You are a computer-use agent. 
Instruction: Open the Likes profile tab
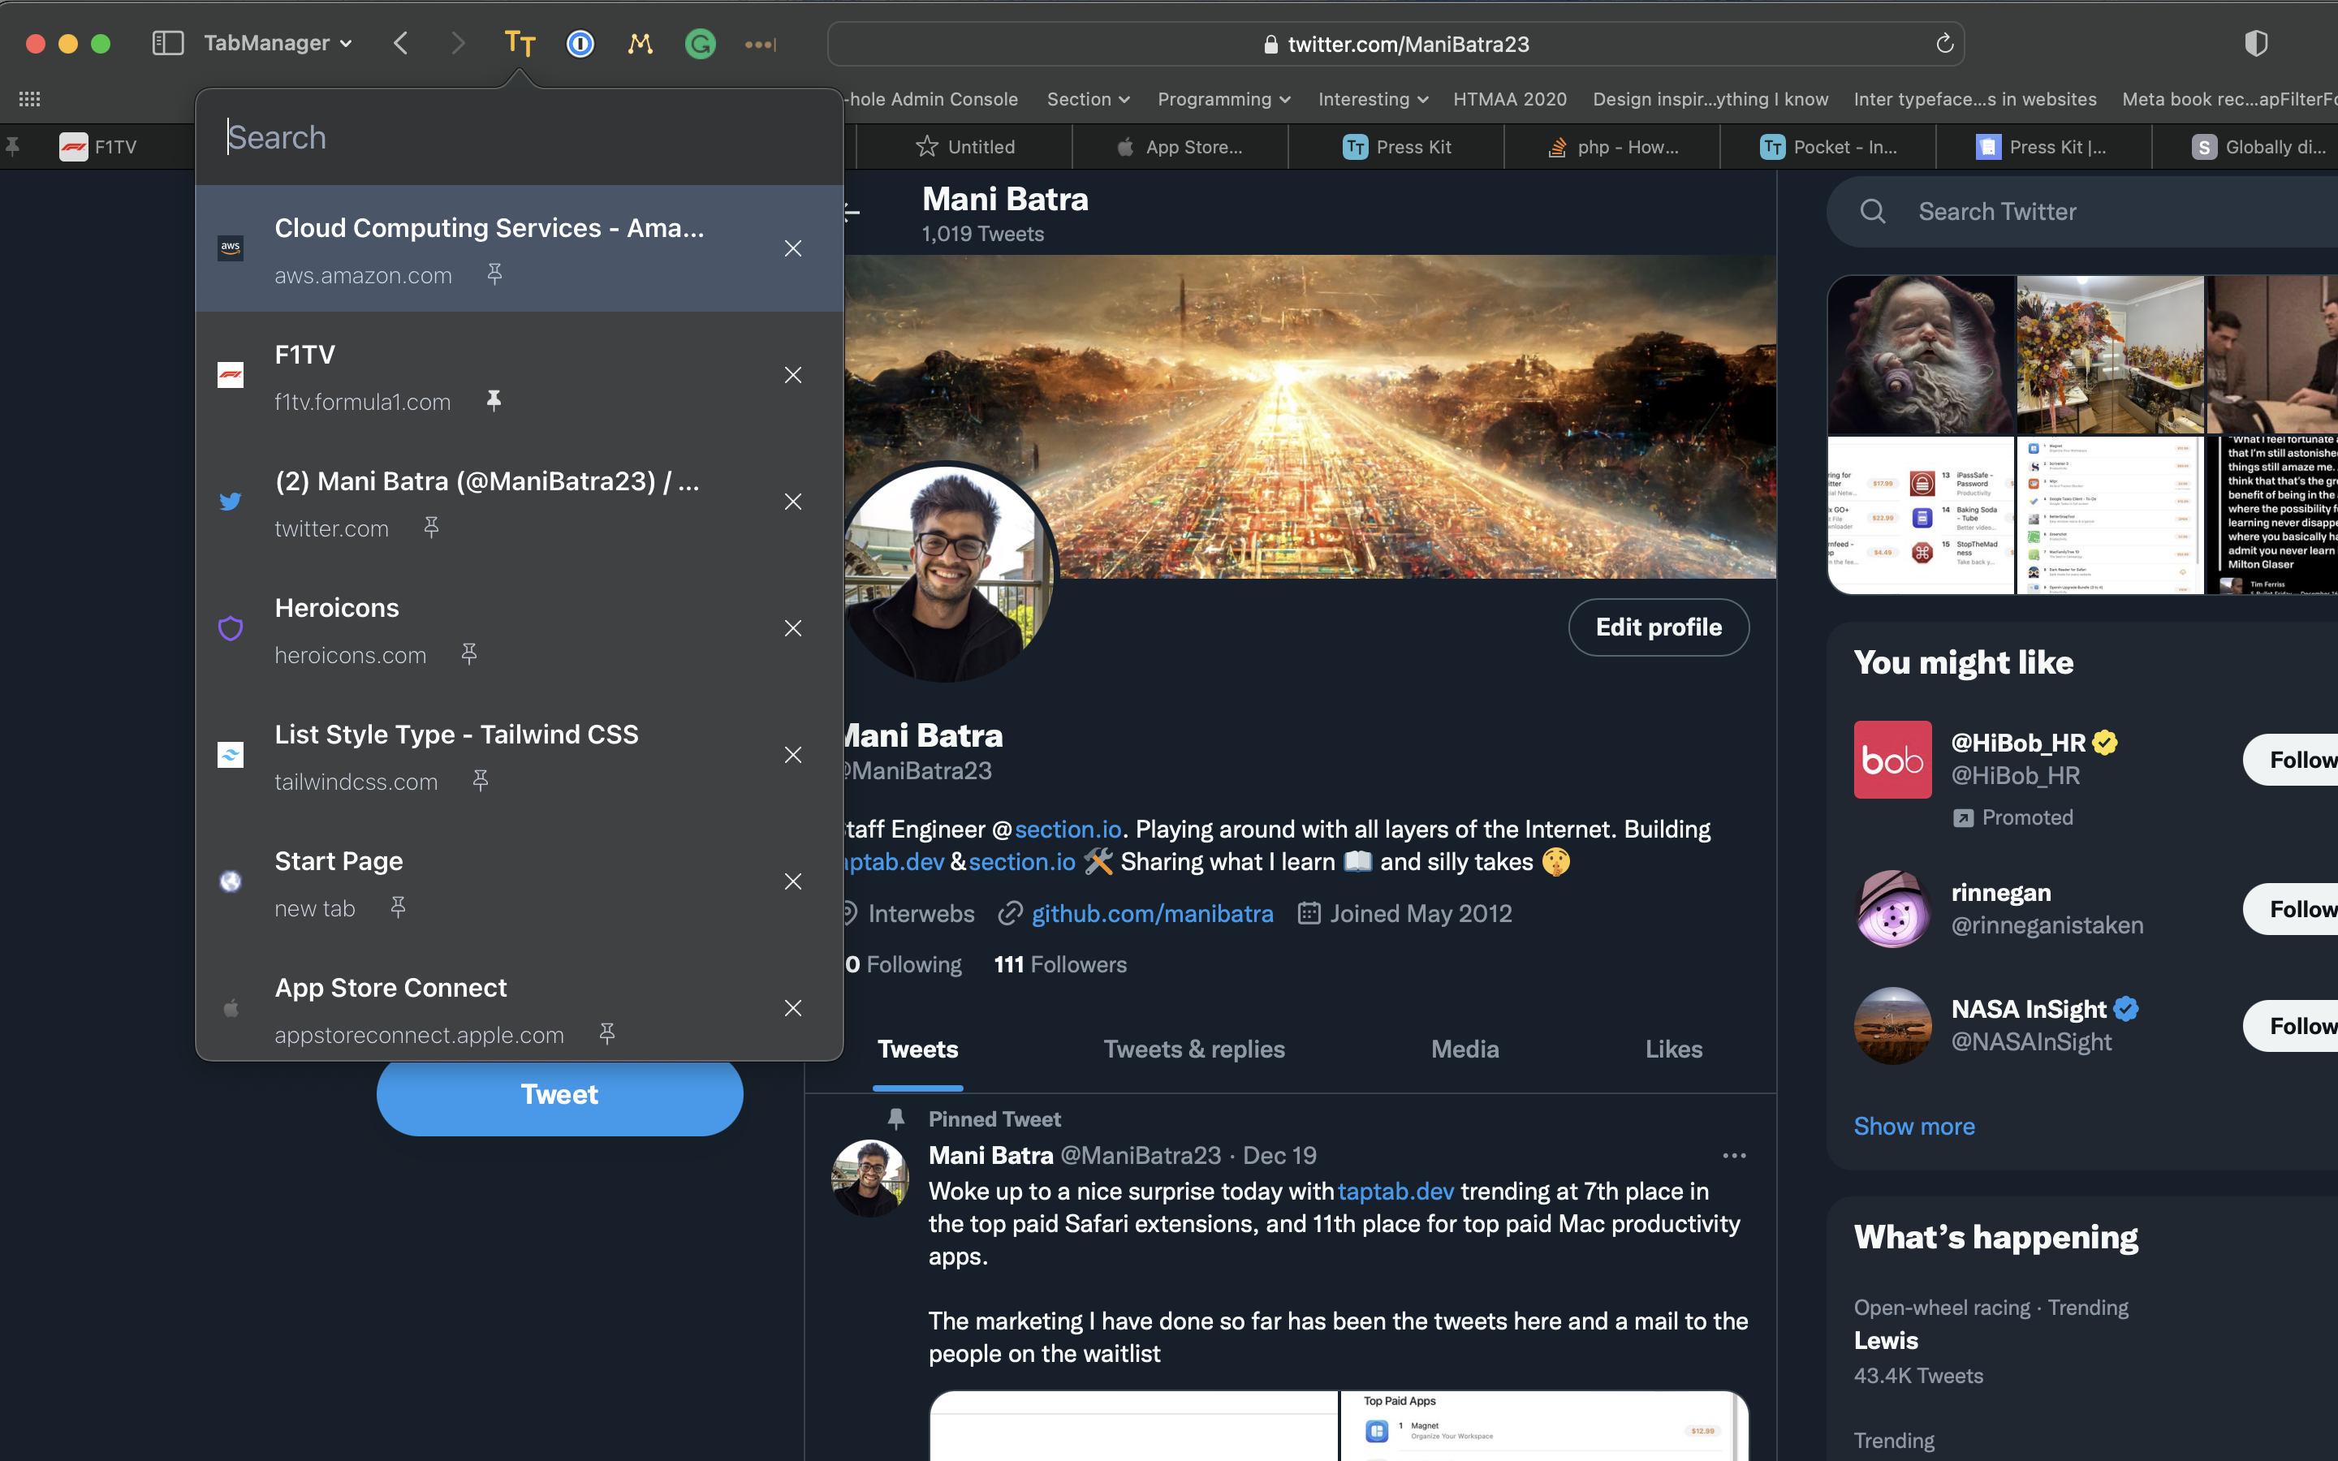tap(1673, 1049)
